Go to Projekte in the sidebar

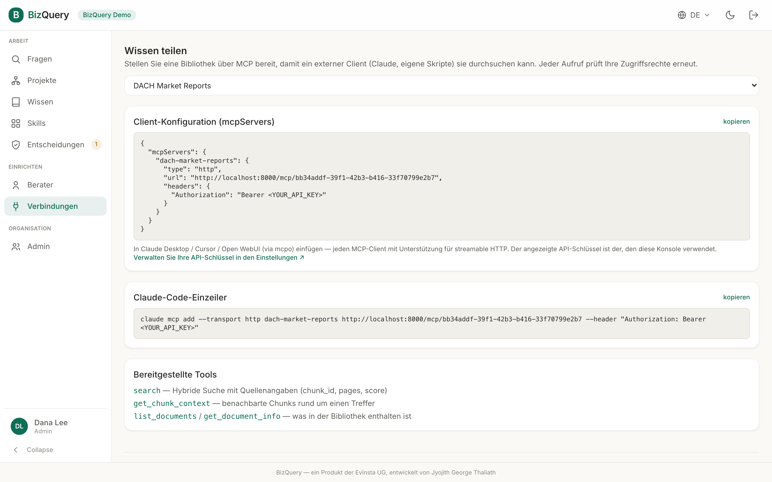(55, 81)
